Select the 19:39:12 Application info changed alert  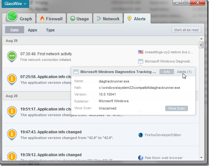pos(100,153)
